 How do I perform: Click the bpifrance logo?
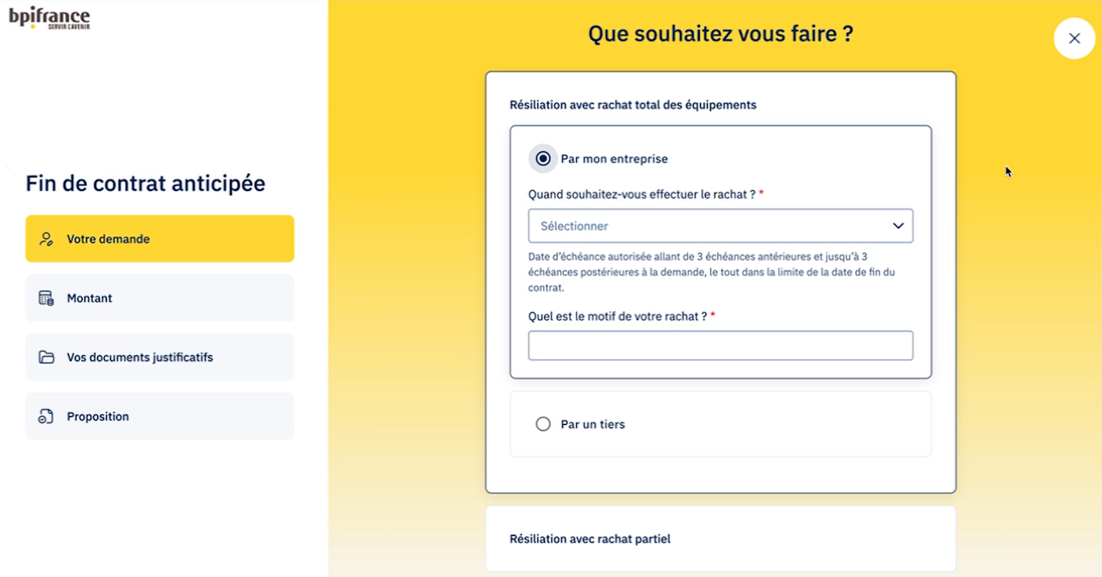49,18
